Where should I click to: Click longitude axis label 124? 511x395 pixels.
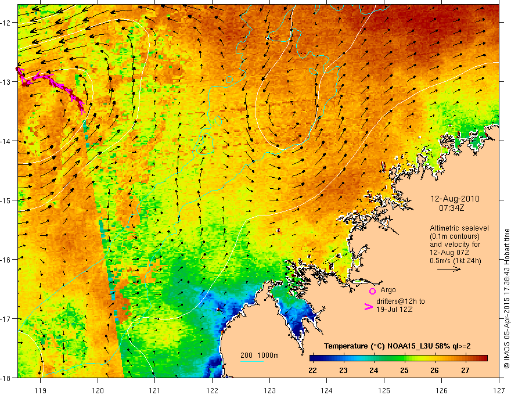[327, 390]
